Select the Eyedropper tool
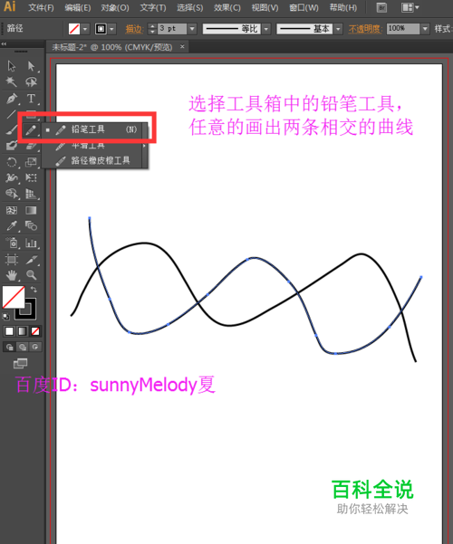Image resolution: width=453 pixels, height=544 pixels. 12,226
